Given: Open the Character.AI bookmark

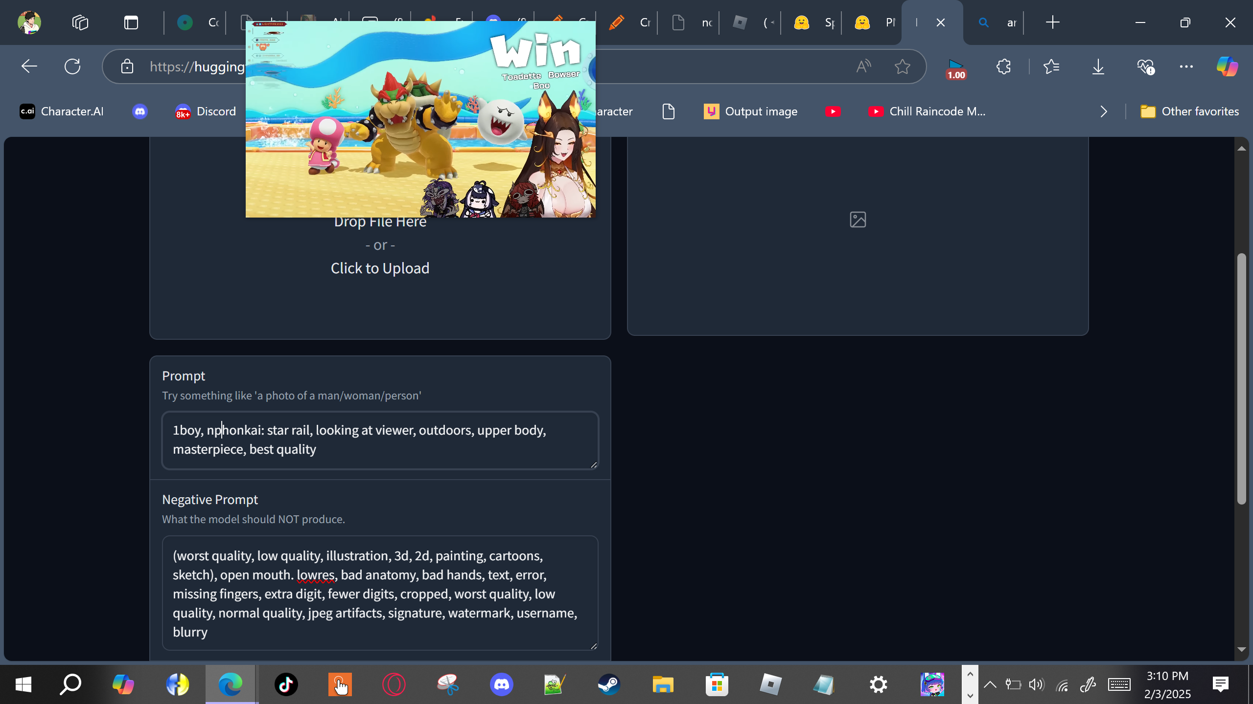Looking at the screenshot, I should click(x=62, y=111).
